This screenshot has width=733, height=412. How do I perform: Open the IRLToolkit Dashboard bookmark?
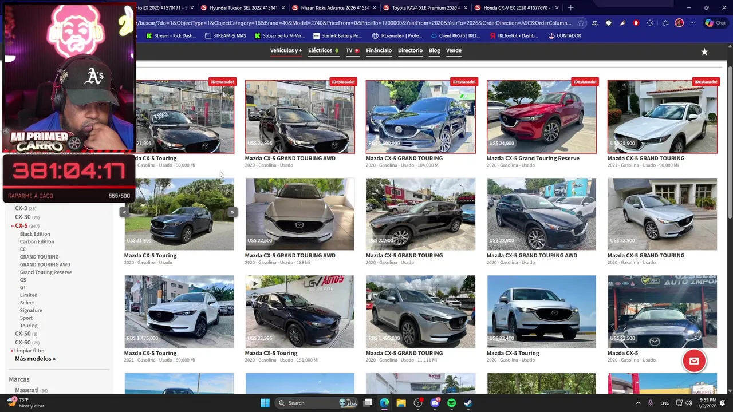click(x=514, y=35)
